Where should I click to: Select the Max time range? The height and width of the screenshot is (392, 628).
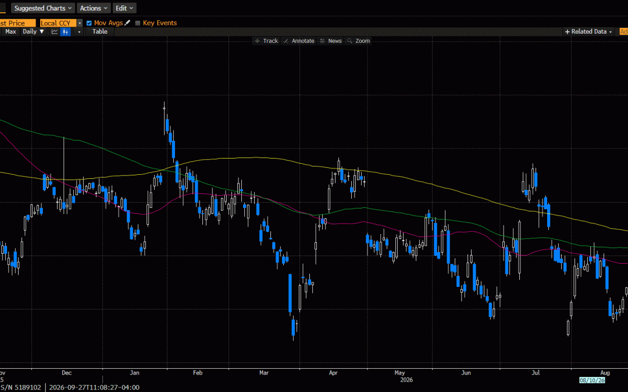(10, 31)
